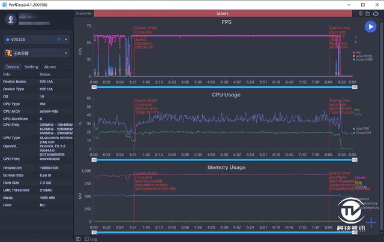This screenshot has height=242, width=384.
Task: Click the Ram Size row
Action: pyautogui.click(x=37, y=183)
